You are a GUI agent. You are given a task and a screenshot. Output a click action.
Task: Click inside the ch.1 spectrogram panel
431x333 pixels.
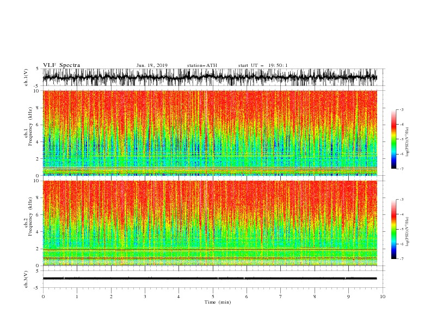coord(210,133)
